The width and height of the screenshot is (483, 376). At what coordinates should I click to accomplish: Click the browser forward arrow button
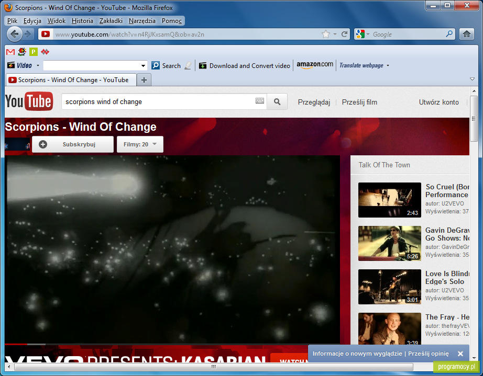[x=28, y=34]
